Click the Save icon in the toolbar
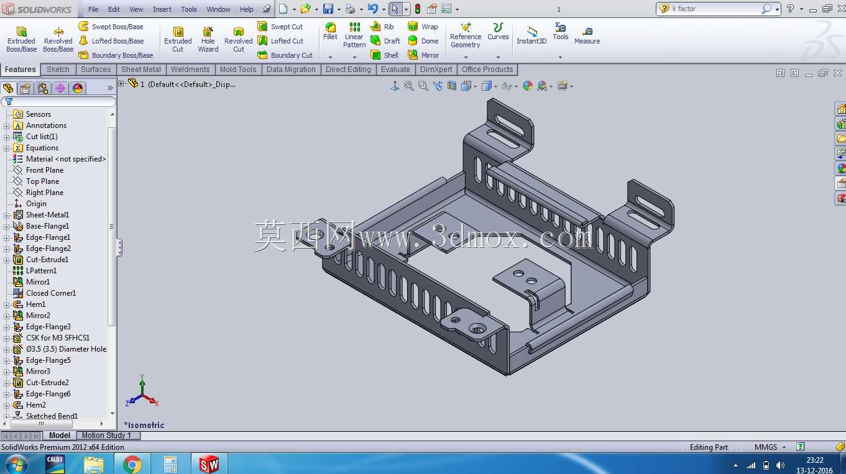Screen dimensions: 846x474 328,9
